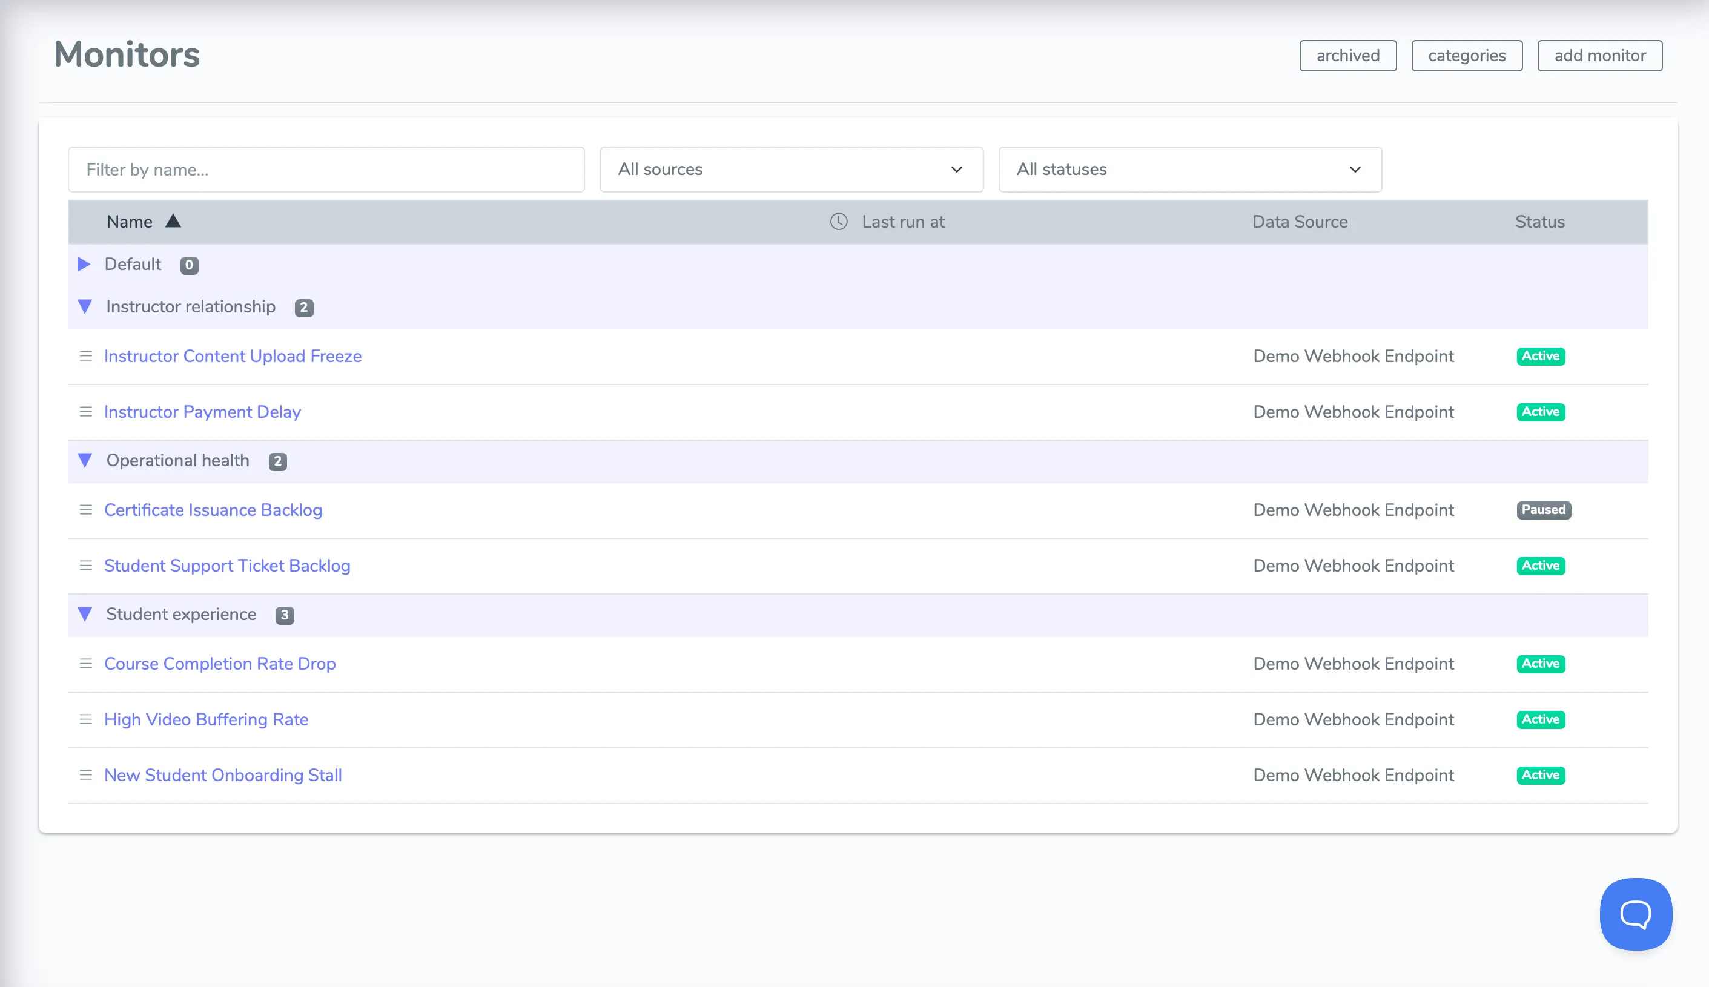This screenshot has height=987, width=1709.
Task: Collapse the Operational health group
Action: (85, 460)
